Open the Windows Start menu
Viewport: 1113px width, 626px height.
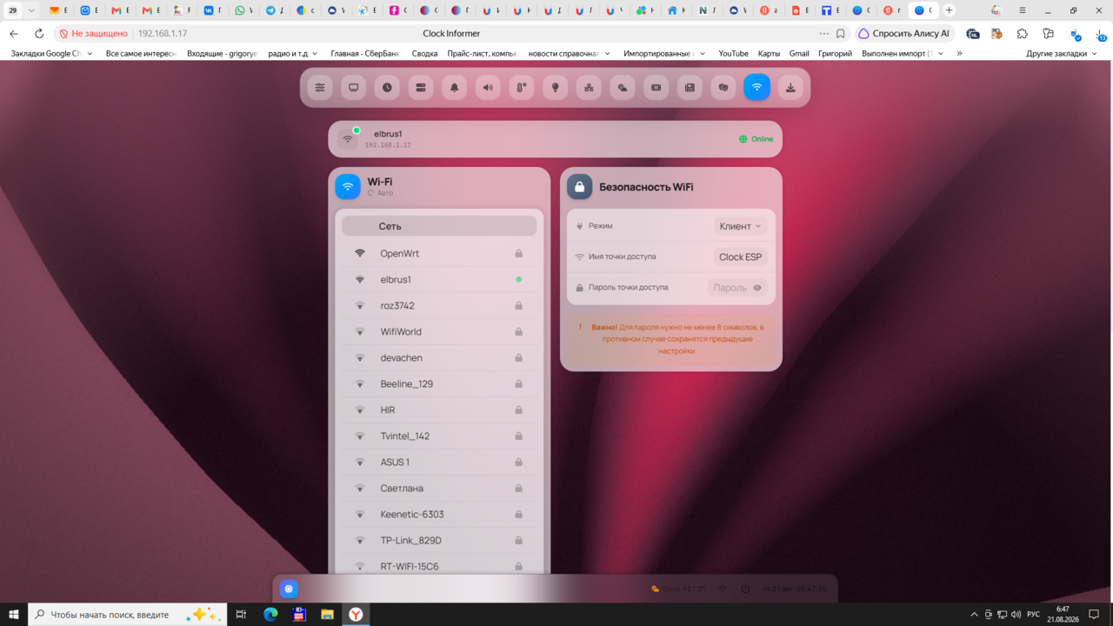click(x=14, y=614)
